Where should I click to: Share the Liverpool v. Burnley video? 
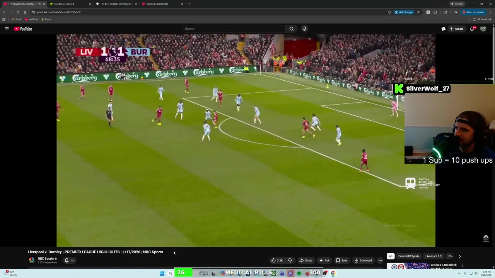point(306,260)
